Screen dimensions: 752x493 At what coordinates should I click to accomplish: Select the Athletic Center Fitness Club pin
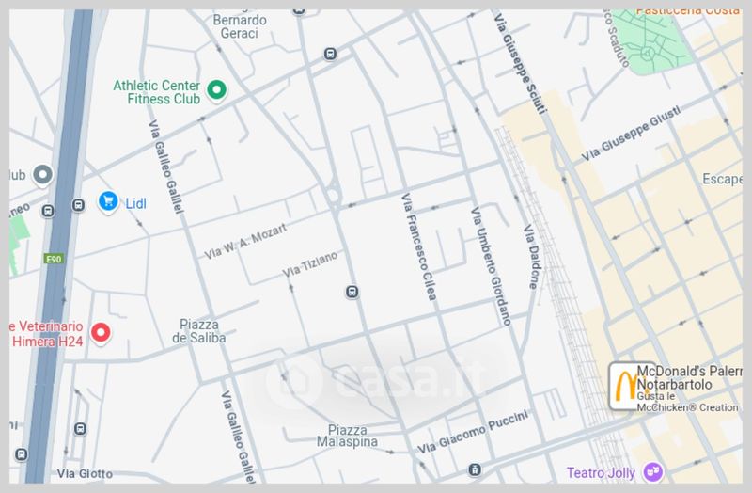[217, 90]
